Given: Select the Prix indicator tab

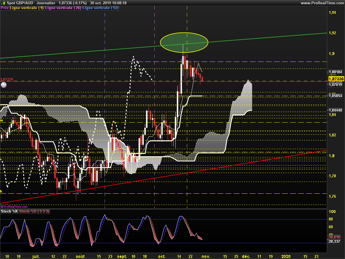Looking at the screenshot, I should tap(5, 8).
